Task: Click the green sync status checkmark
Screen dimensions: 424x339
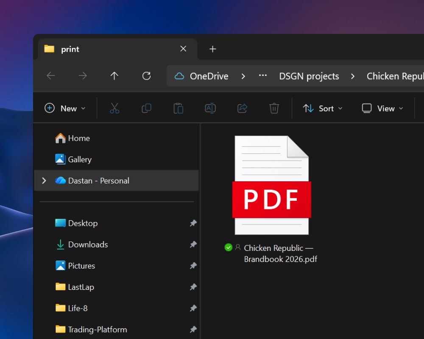Action: pyautogui.click(x=229, y=247)
